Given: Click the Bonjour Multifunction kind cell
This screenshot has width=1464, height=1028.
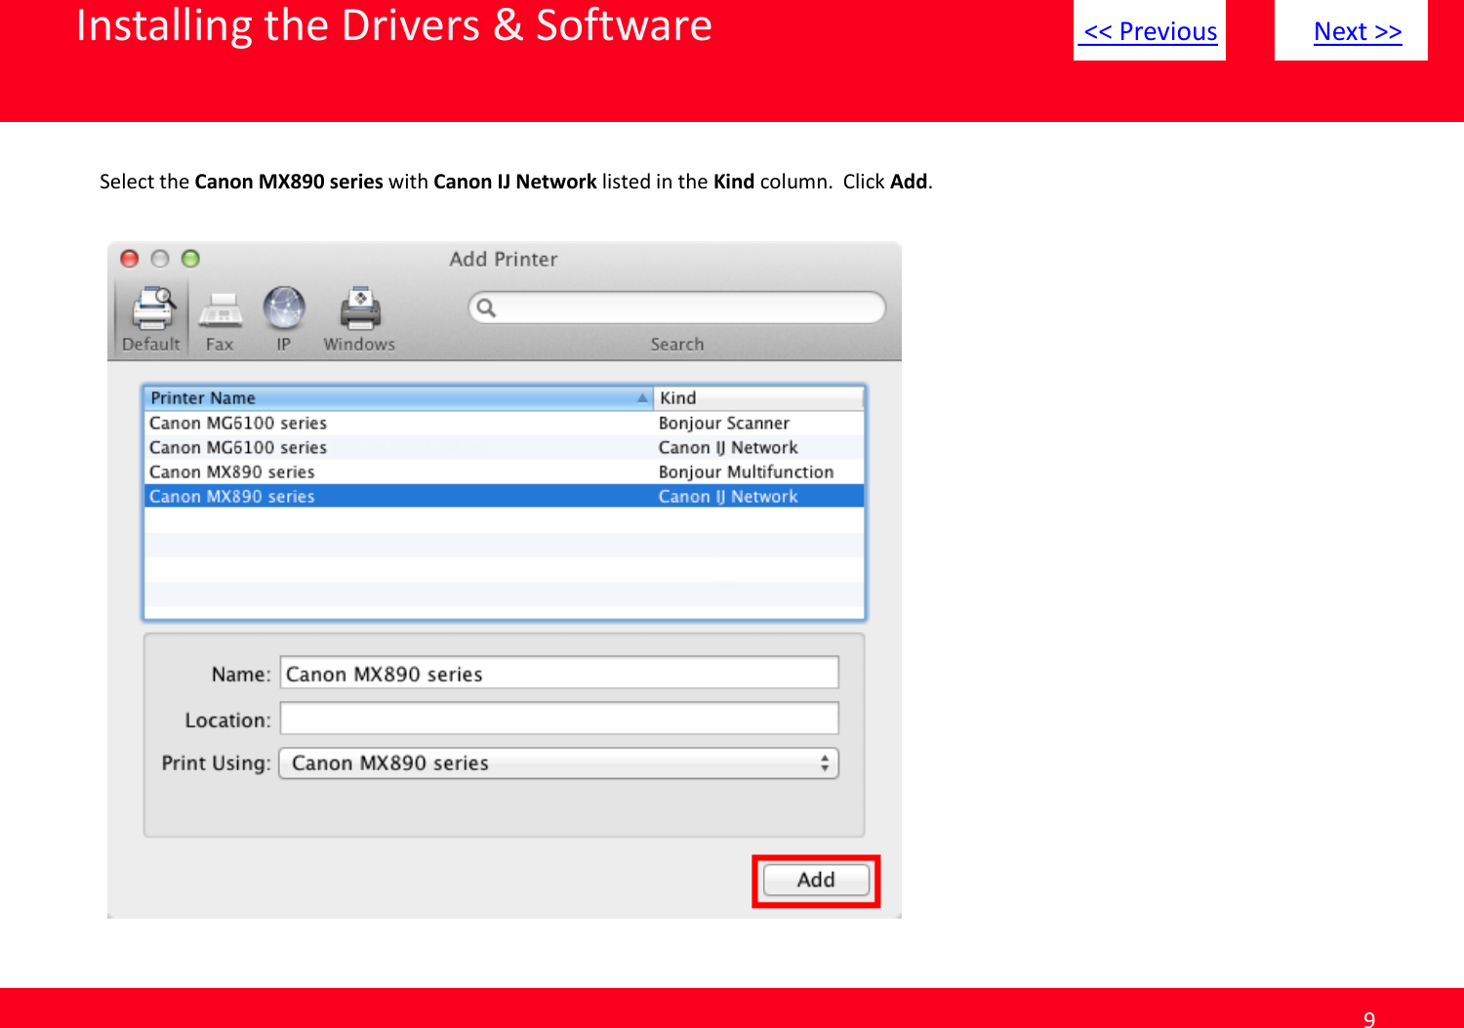Looking at the screenshot, I should click(x=747, y=472).
